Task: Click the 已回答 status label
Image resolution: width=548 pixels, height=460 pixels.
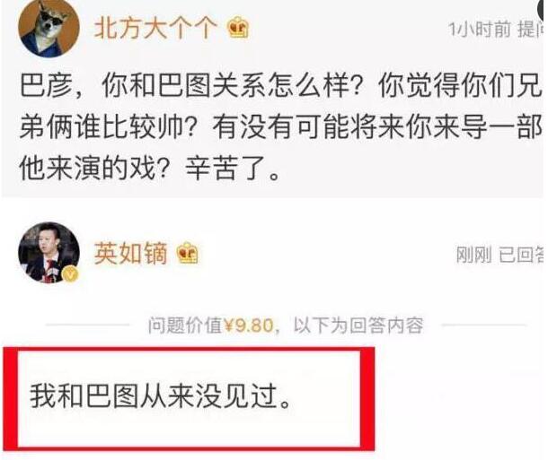Action: (x=522, y=255)
